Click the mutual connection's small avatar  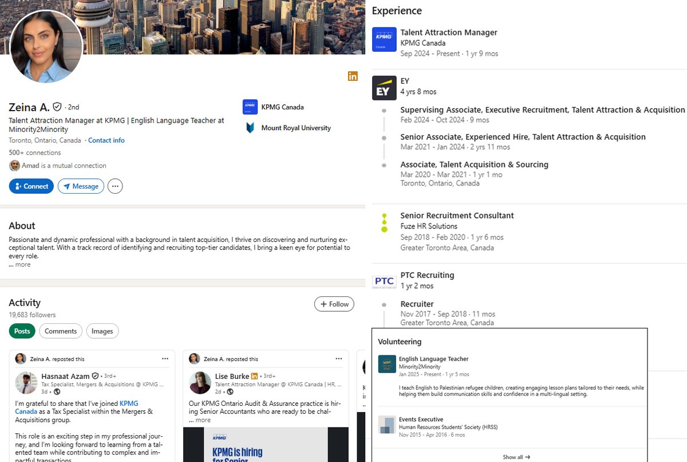pyautogui.click(x=14, y=166)
